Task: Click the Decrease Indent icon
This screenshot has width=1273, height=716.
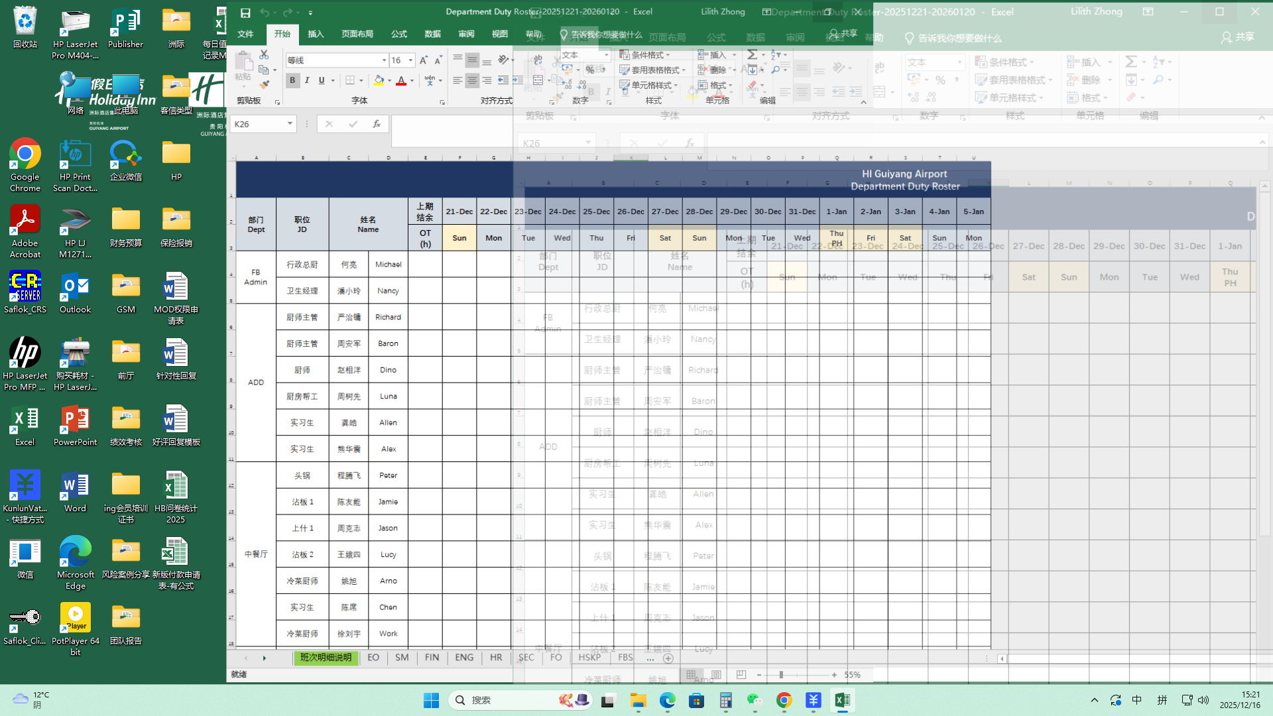Action: click(503, 80)
